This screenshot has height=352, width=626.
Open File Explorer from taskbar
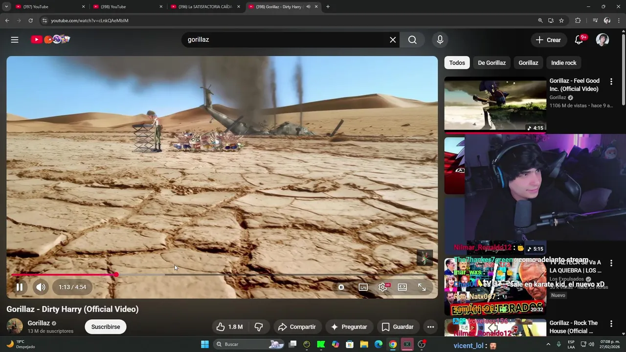coord(364,344)
